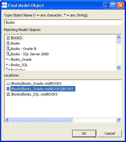The height and width of the screenshot is (142, 126).
Task: Close the Find Model Object dialog
Action: tap(121, 5)
